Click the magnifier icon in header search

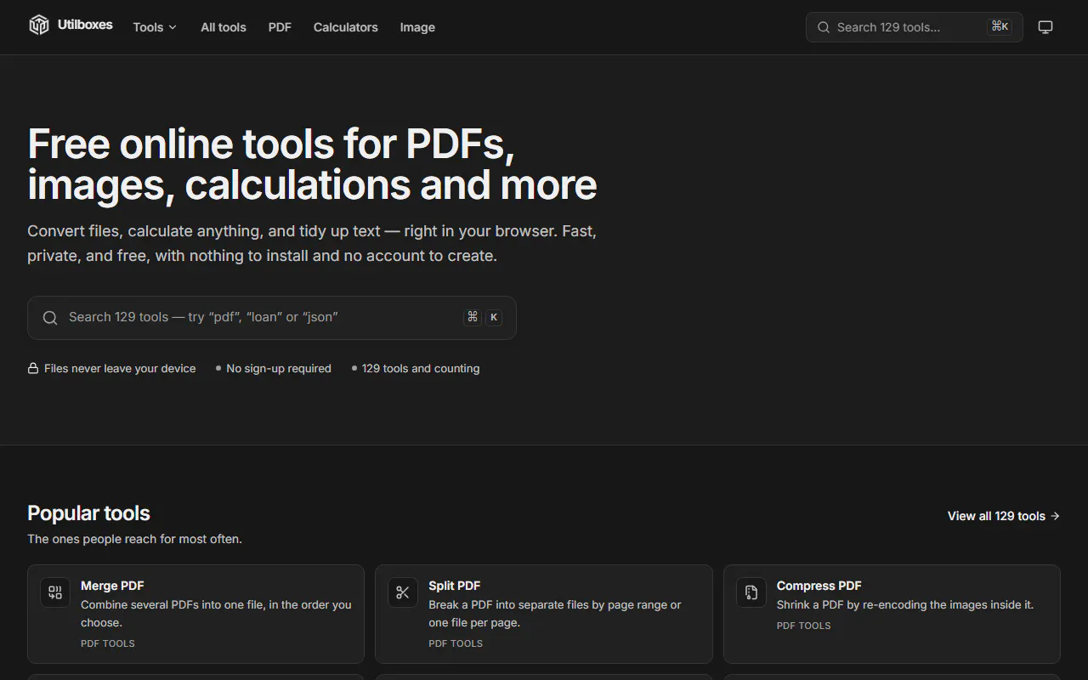[824, 27]
